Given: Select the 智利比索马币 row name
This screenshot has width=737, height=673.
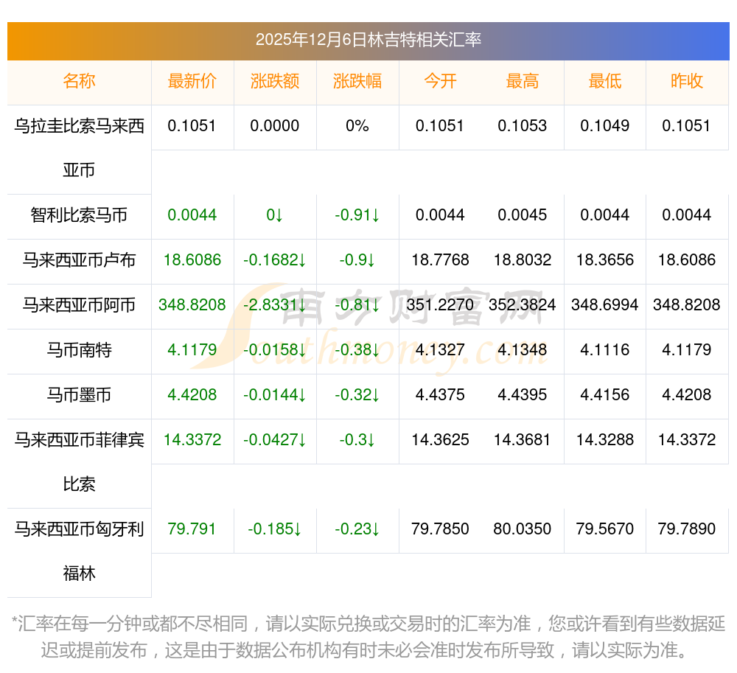Looking at the screenshot, I should 79,215.
